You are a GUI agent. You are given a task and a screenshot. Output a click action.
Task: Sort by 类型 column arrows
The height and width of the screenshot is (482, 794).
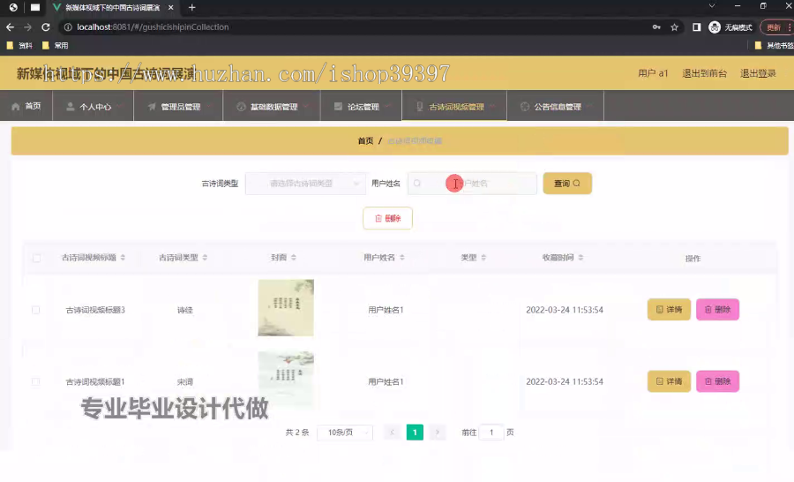(x=483, y=258)
